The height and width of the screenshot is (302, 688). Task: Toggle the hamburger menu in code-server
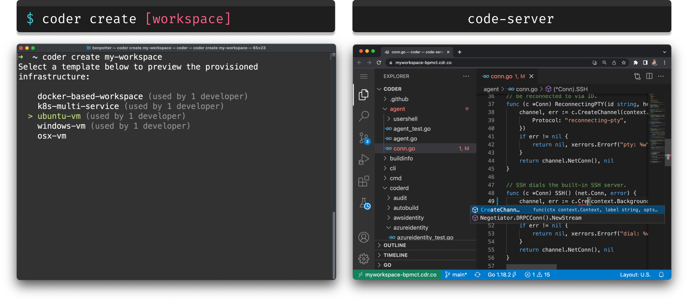pos(363,76)
